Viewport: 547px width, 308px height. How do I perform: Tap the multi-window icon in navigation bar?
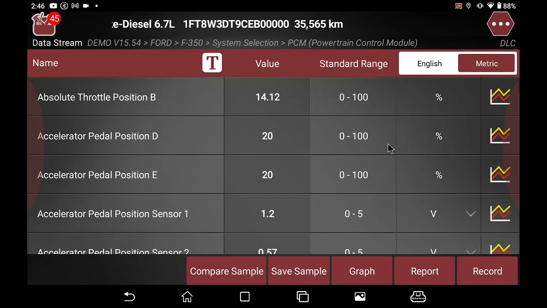pos(303,296)
